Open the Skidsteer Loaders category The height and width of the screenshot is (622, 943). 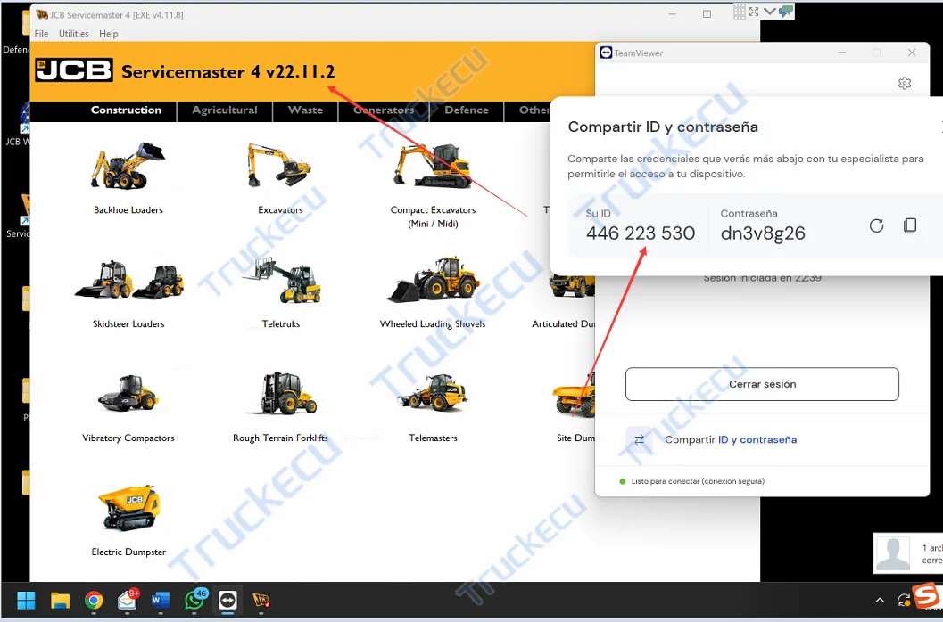[x=128, y=280]
